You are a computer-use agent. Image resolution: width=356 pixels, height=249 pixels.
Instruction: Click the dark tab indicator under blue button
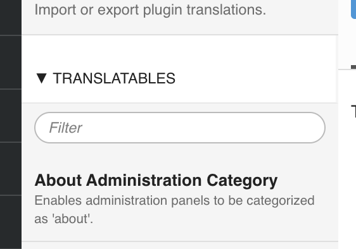tap(353, 67)
